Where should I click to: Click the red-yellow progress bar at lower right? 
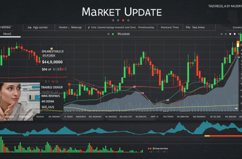(223, 136)
